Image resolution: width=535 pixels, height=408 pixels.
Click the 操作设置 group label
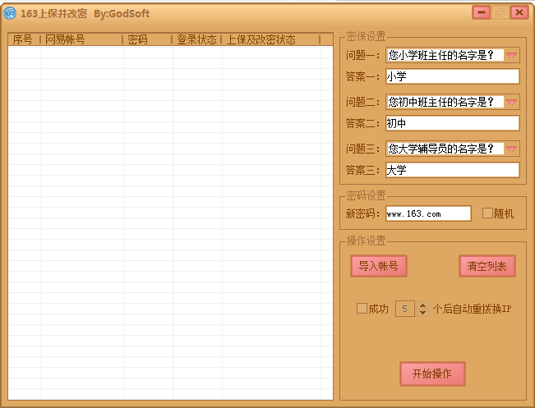pos(366,241)
